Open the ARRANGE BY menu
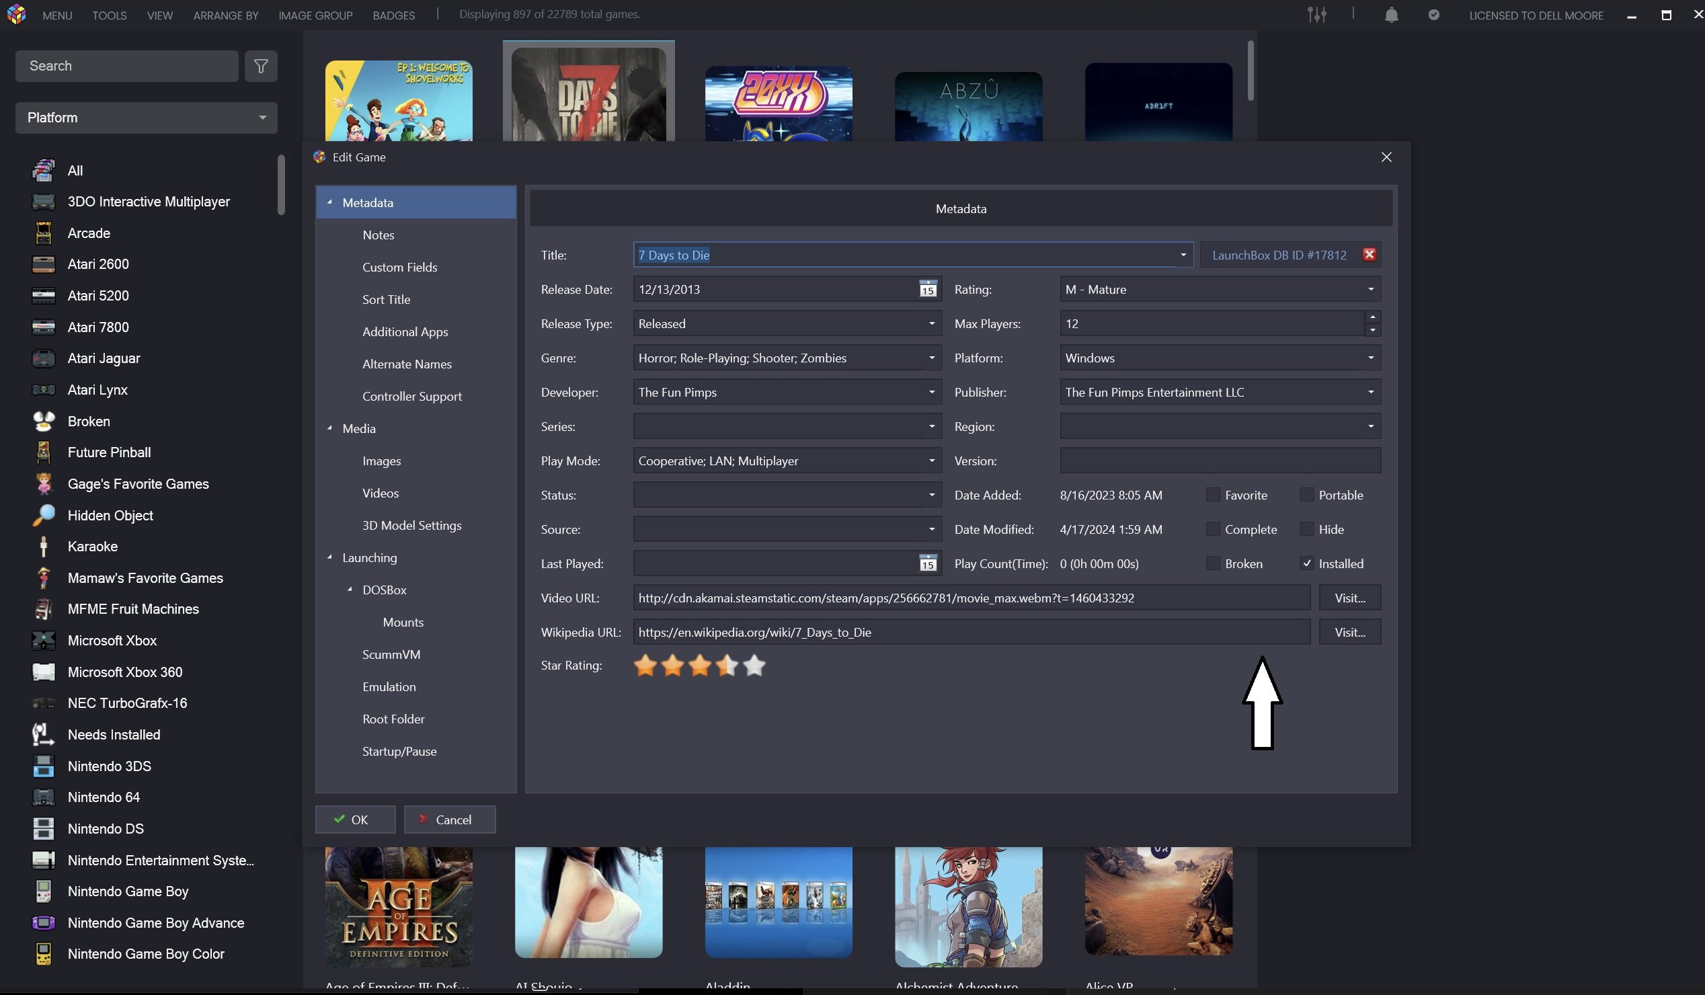1705x995 pixels. click(x=225, y=15)
